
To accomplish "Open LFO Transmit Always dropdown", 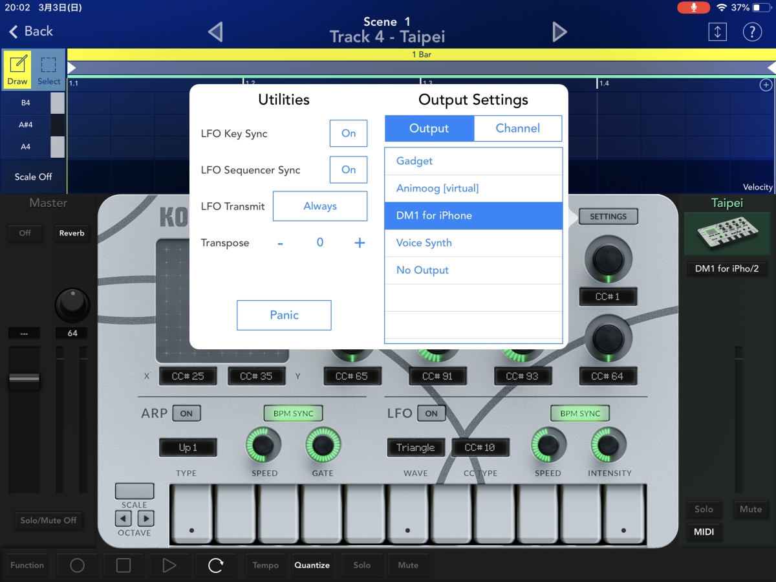I will [320, 206].
